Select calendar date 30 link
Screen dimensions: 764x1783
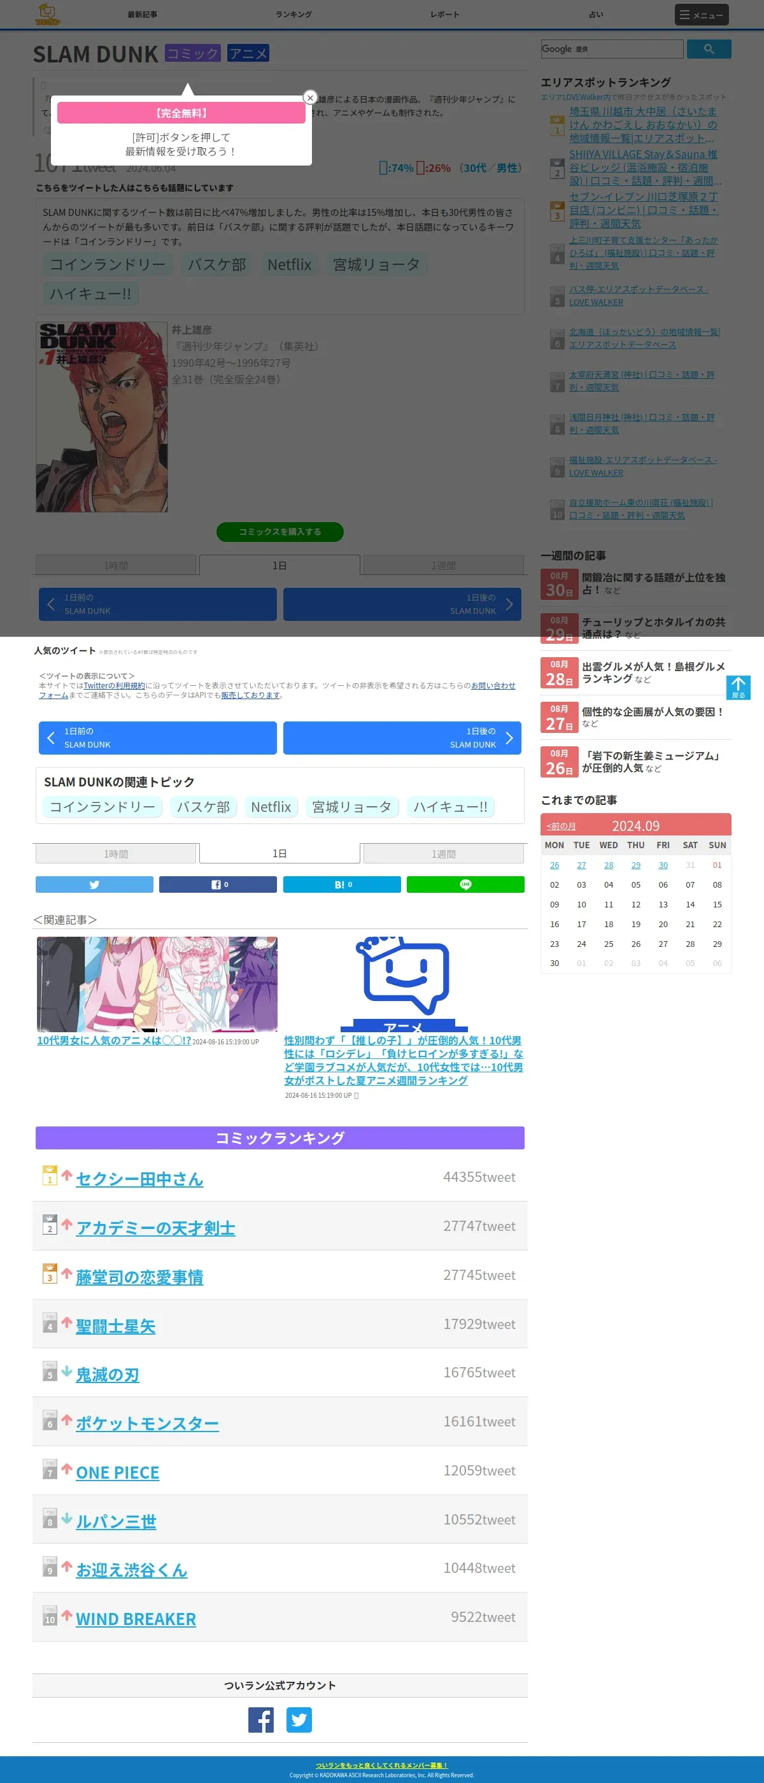[x=663, y=865]
